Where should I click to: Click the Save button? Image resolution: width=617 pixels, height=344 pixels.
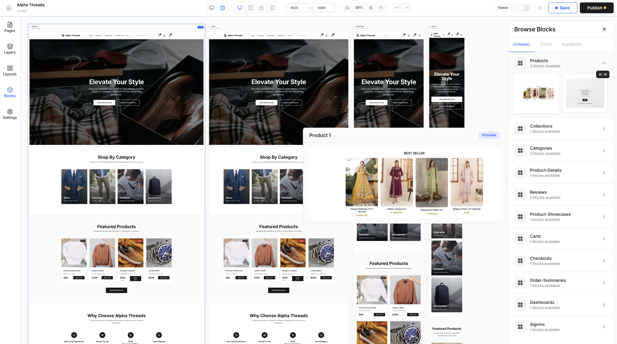[x=562, y=8]
